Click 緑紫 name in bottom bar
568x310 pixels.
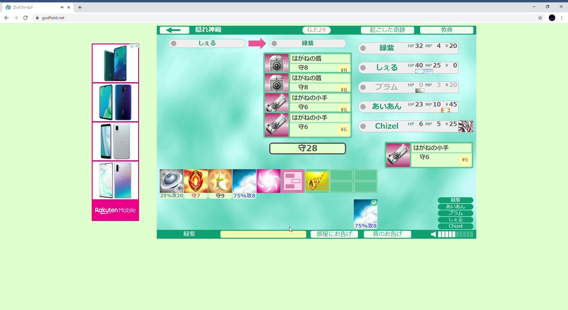189,234
